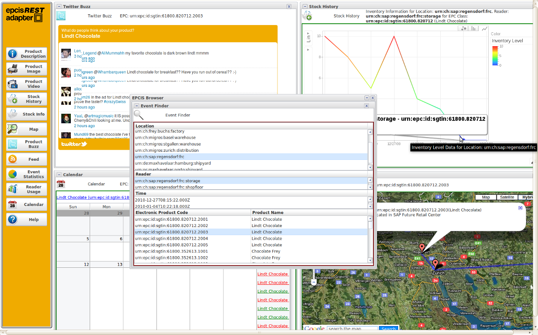Image resolution: width=538 pixels, height=335 pixels.
Task: Select location urn:ch:migros:stgallen:warehouse
Action: [x=251, y=144]
